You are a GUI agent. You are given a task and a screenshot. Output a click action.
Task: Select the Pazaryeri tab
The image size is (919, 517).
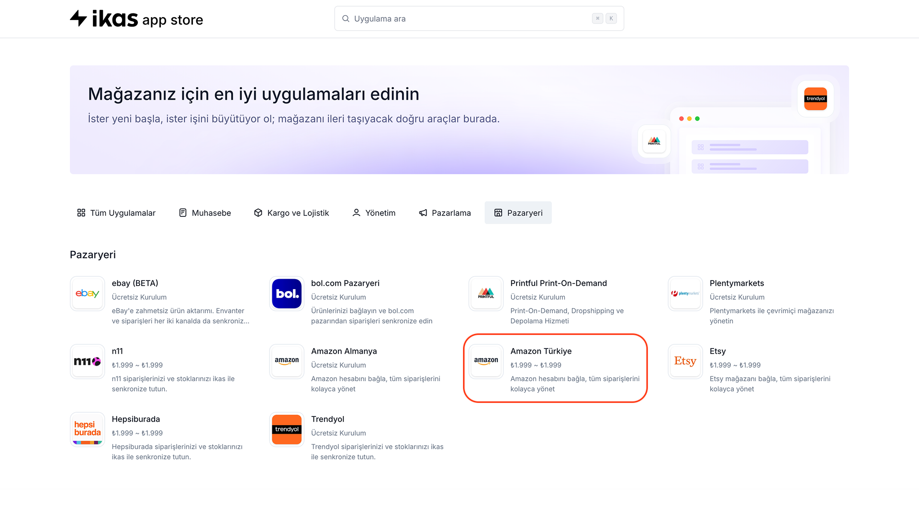(x=518, y=213)
